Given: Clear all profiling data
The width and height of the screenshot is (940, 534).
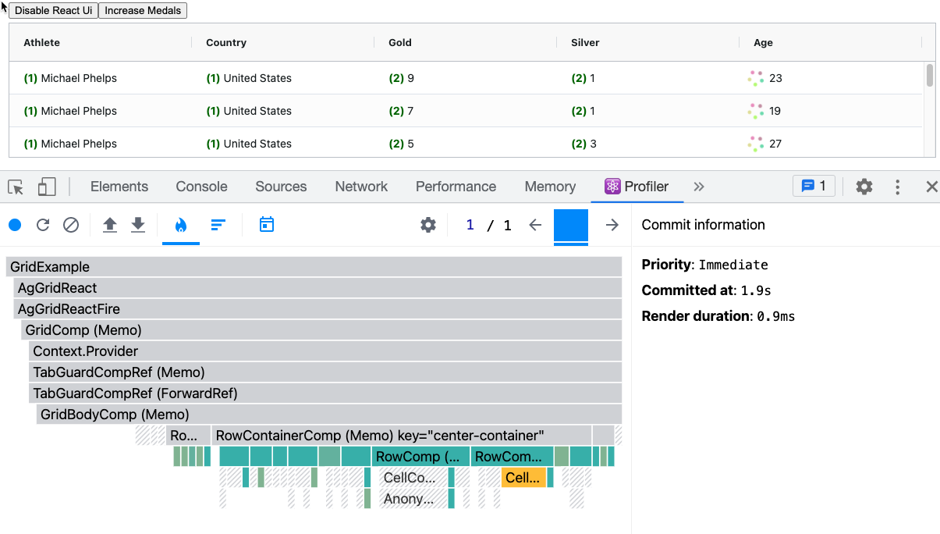Looking at the screenshot, I should point(71,225).
